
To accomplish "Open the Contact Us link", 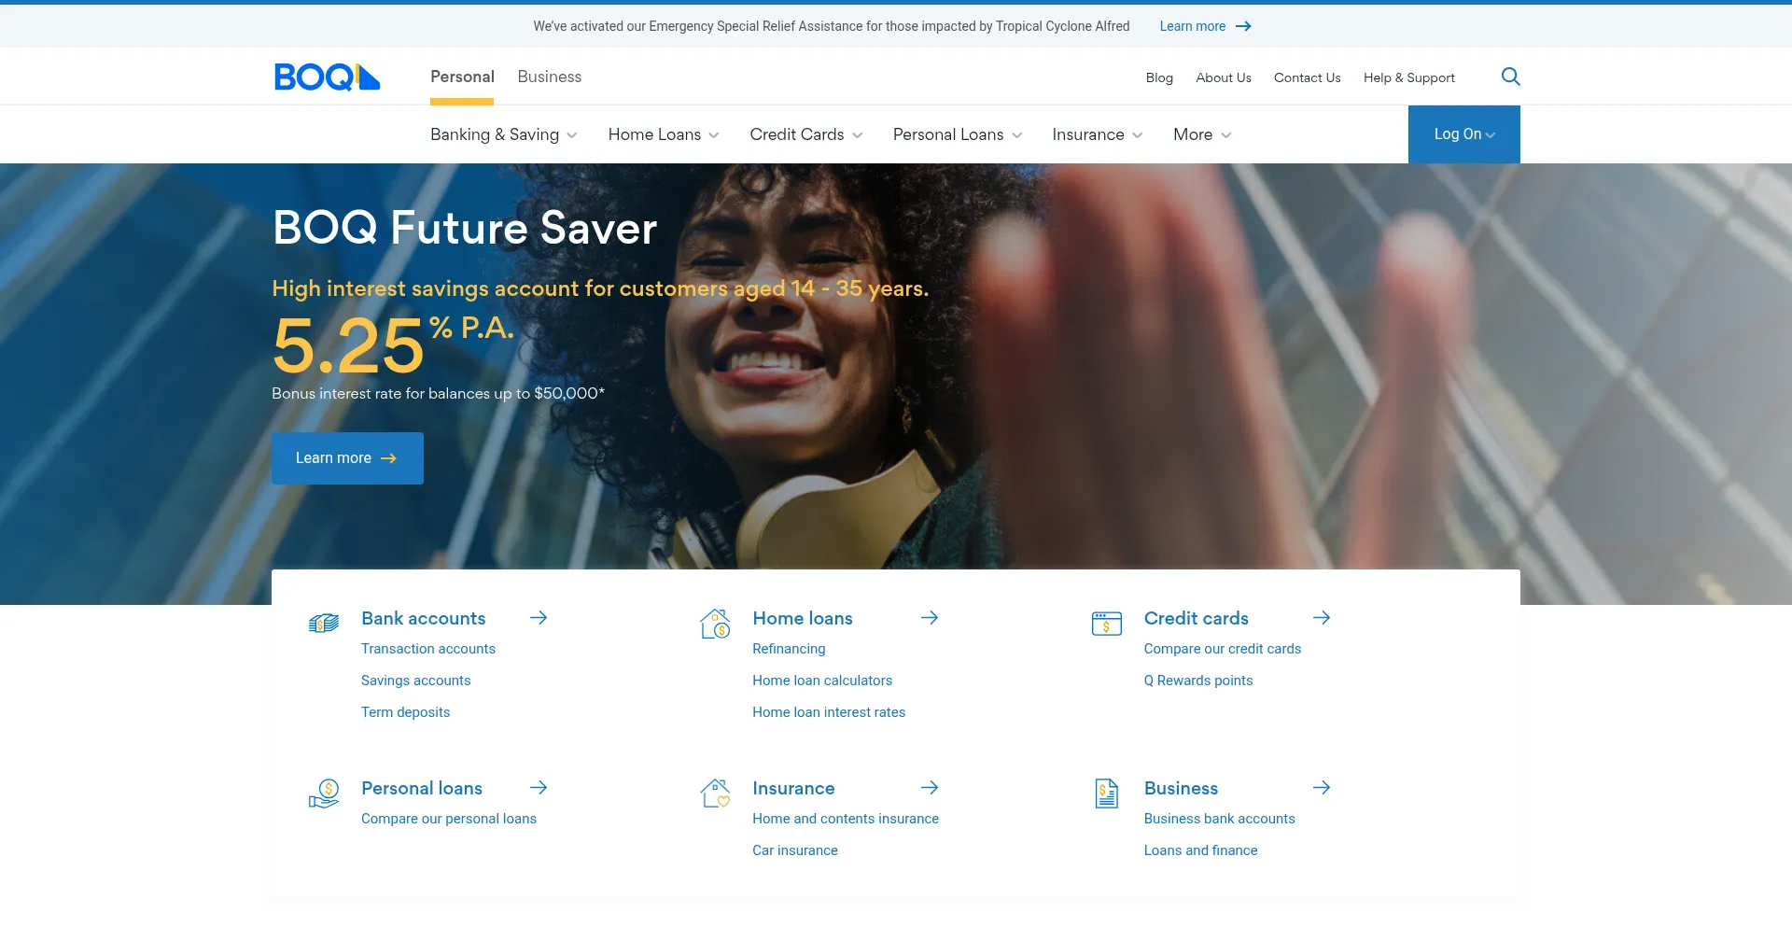I will pyautogui.click(x=1307, y=77).
